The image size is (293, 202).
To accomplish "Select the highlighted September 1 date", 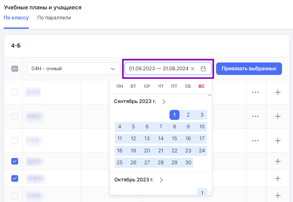I will (174, 115).
